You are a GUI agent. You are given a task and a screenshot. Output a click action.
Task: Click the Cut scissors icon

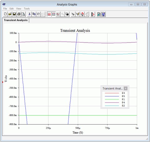[x=29, y=14]
